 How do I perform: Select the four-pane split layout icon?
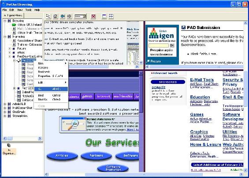[111, 16]
